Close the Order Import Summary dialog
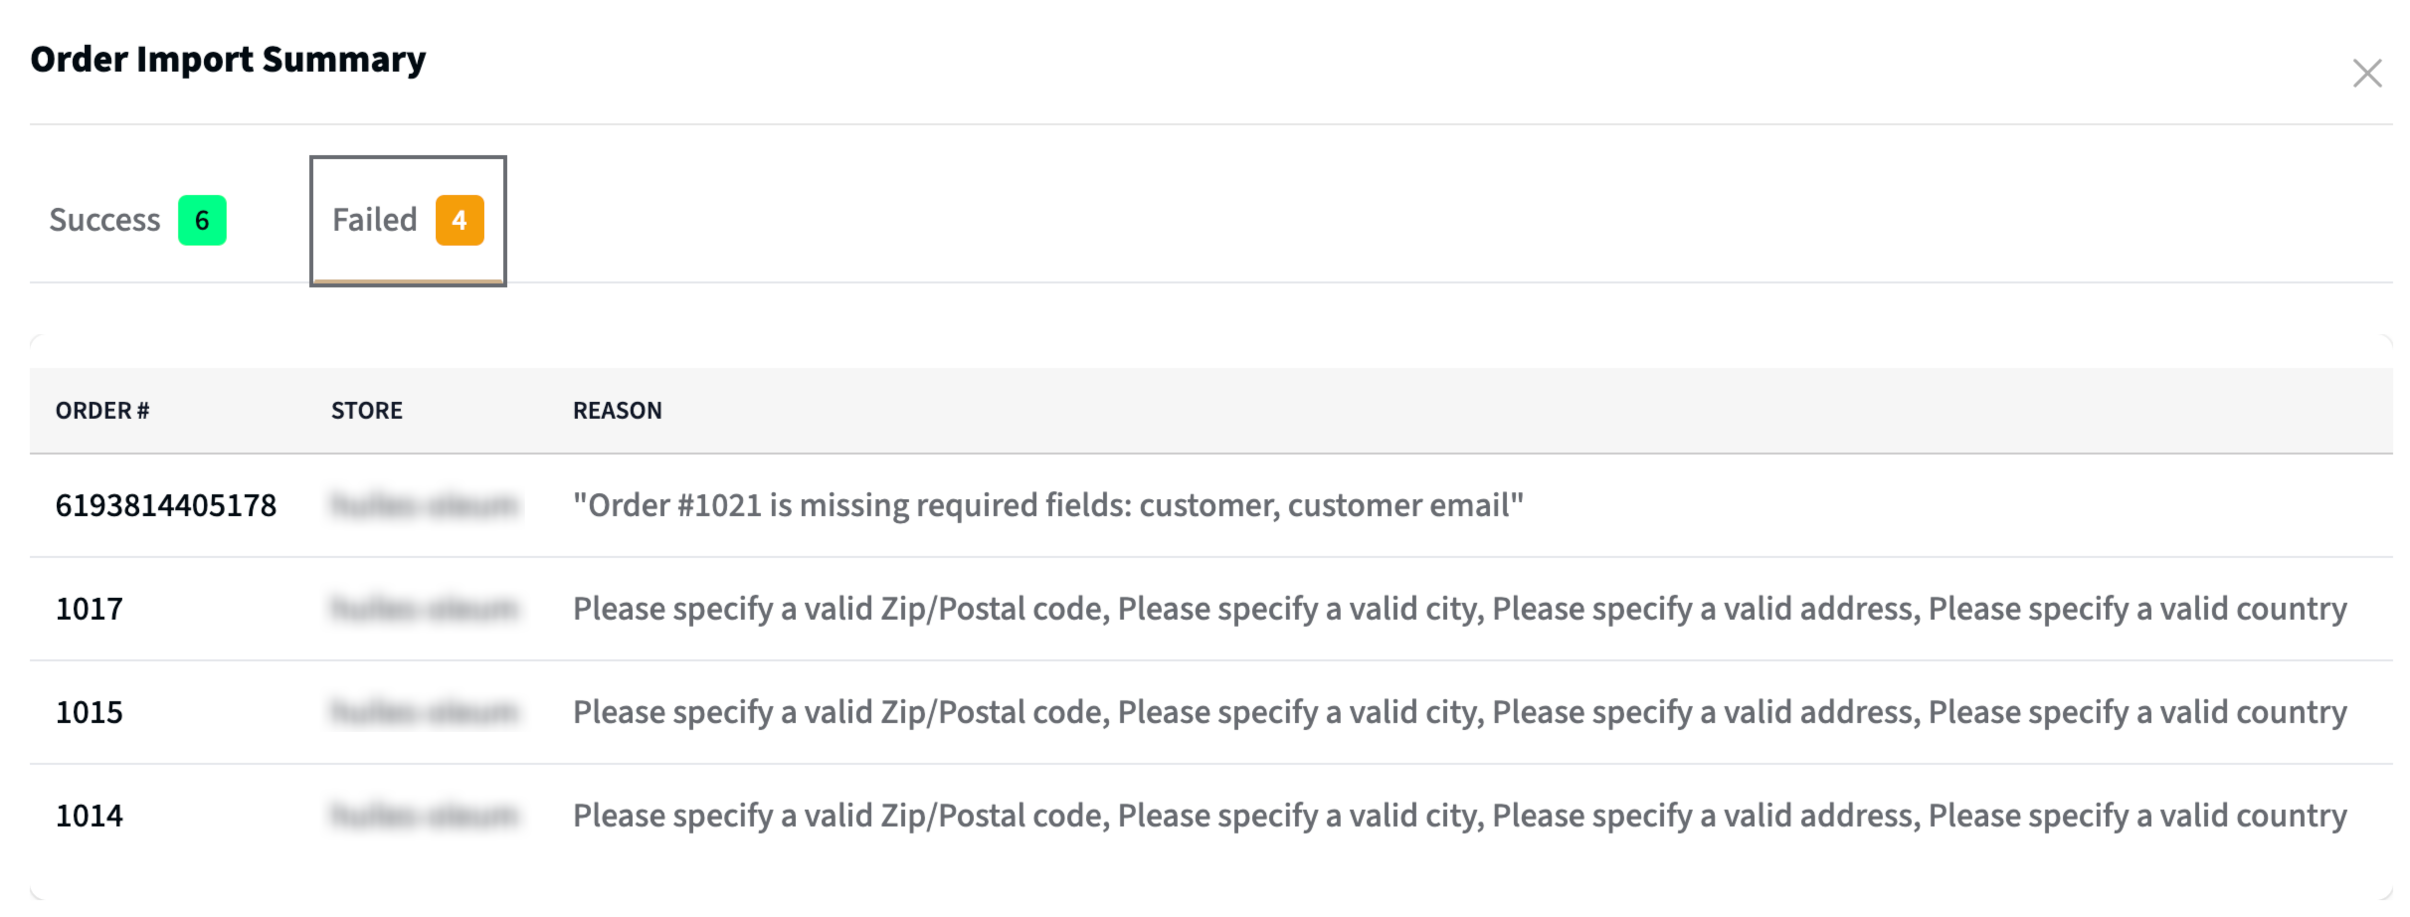This screenshot has height=917, width=2410. pos(2366,73)
